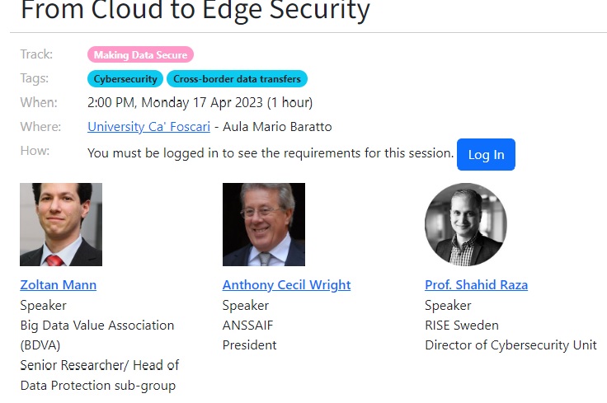Open Prof. Shahid Raza's profile link
Viewport: 607px width, 403px height.
pos(476,284)
